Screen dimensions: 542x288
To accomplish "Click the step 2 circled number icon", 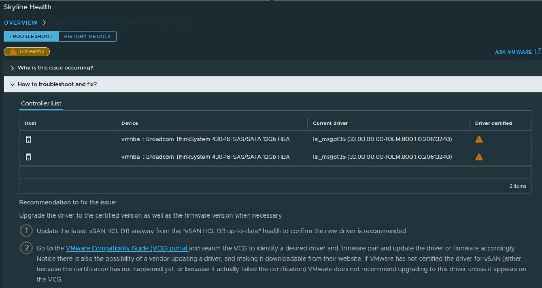I will click(26, 248).
